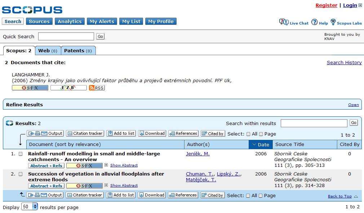Click Go beside Search within results

point(354,123)
